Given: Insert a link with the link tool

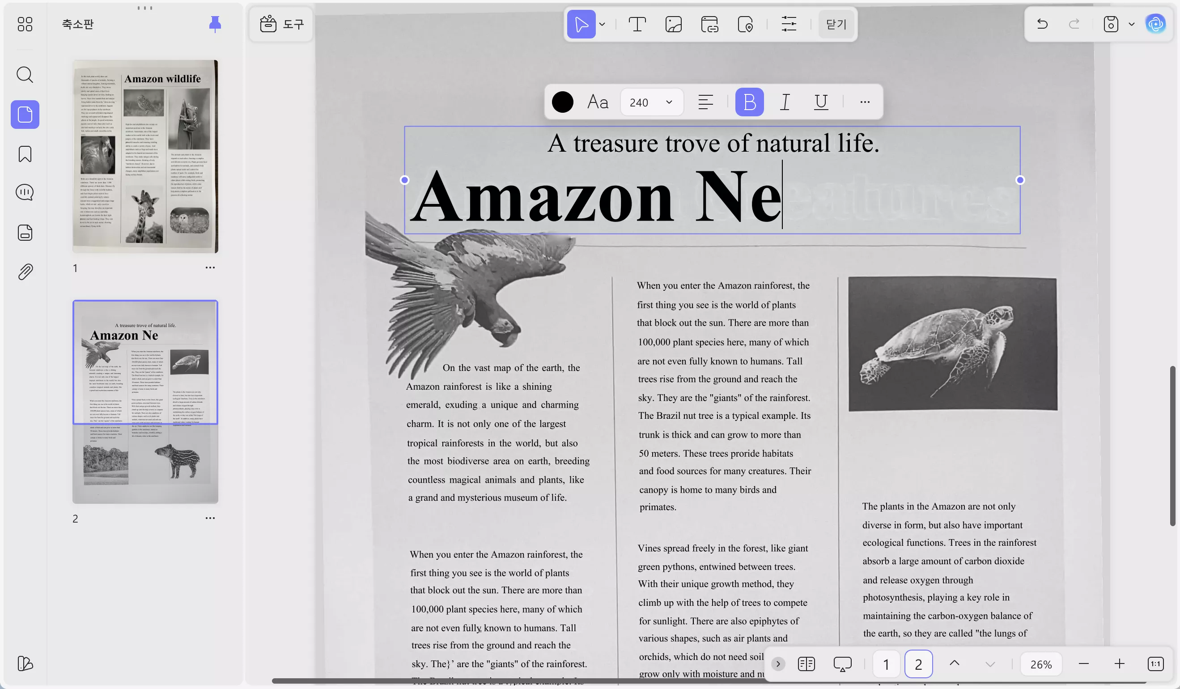Looking at the screenshot, I should click(709, 24).
